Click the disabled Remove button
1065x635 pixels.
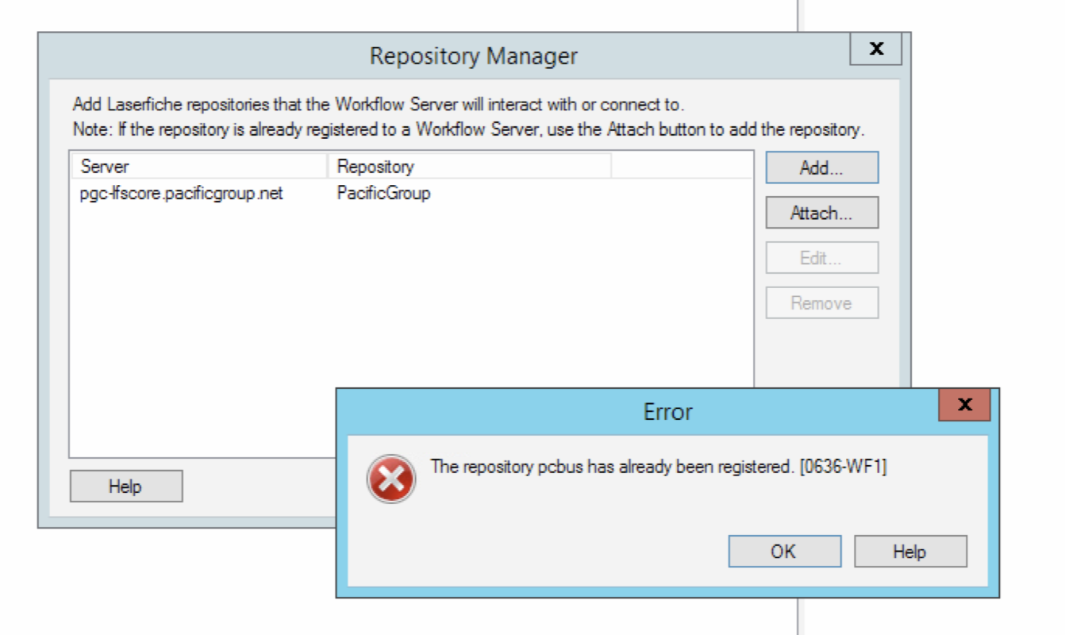tap(821, 303)
